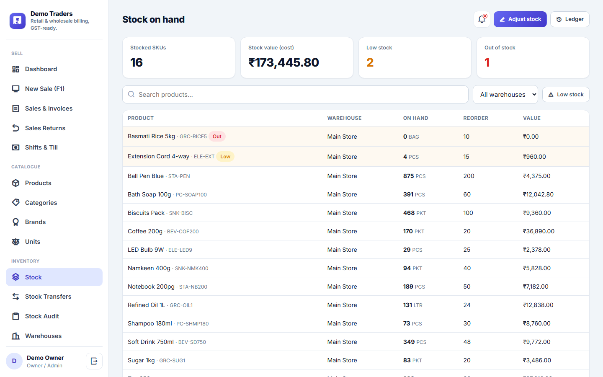The height and width of the screenshot is (377, 603).
Task: Navigate to Stock Transfers
Action: tap(54, 297)
